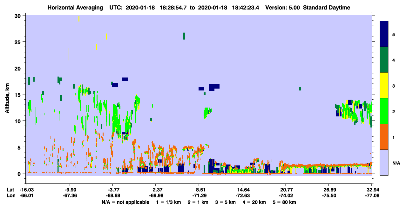
Task: Click the bright green level 2 colorbar segment
Action: [x=384, y=111]
